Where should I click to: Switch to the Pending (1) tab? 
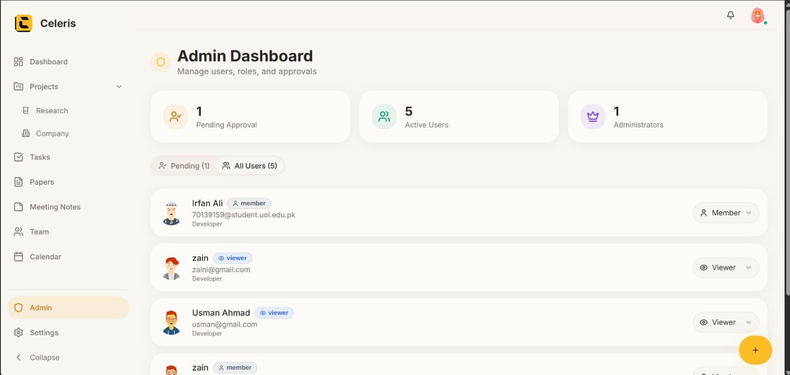(x=184, y=166)
